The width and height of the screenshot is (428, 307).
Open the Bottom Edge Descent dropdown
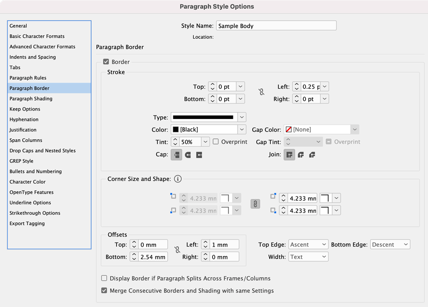[390, 245]
